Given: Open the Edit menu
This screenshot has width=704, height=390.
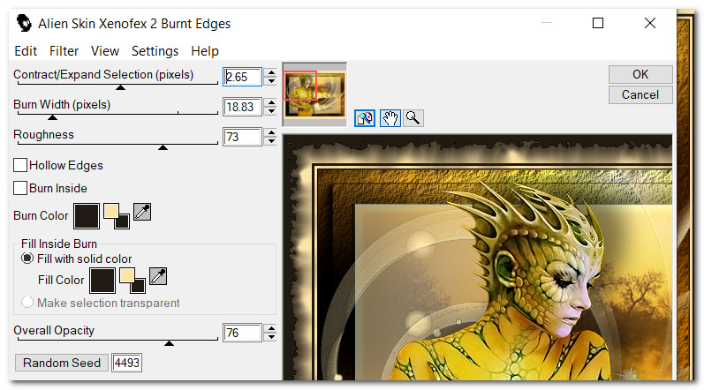Looking at the screenshot, I should coord(26,51).
